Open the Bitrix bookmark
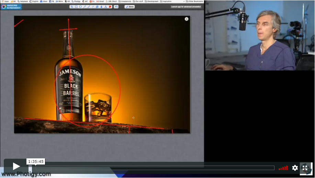 click(x=59, y=1)
